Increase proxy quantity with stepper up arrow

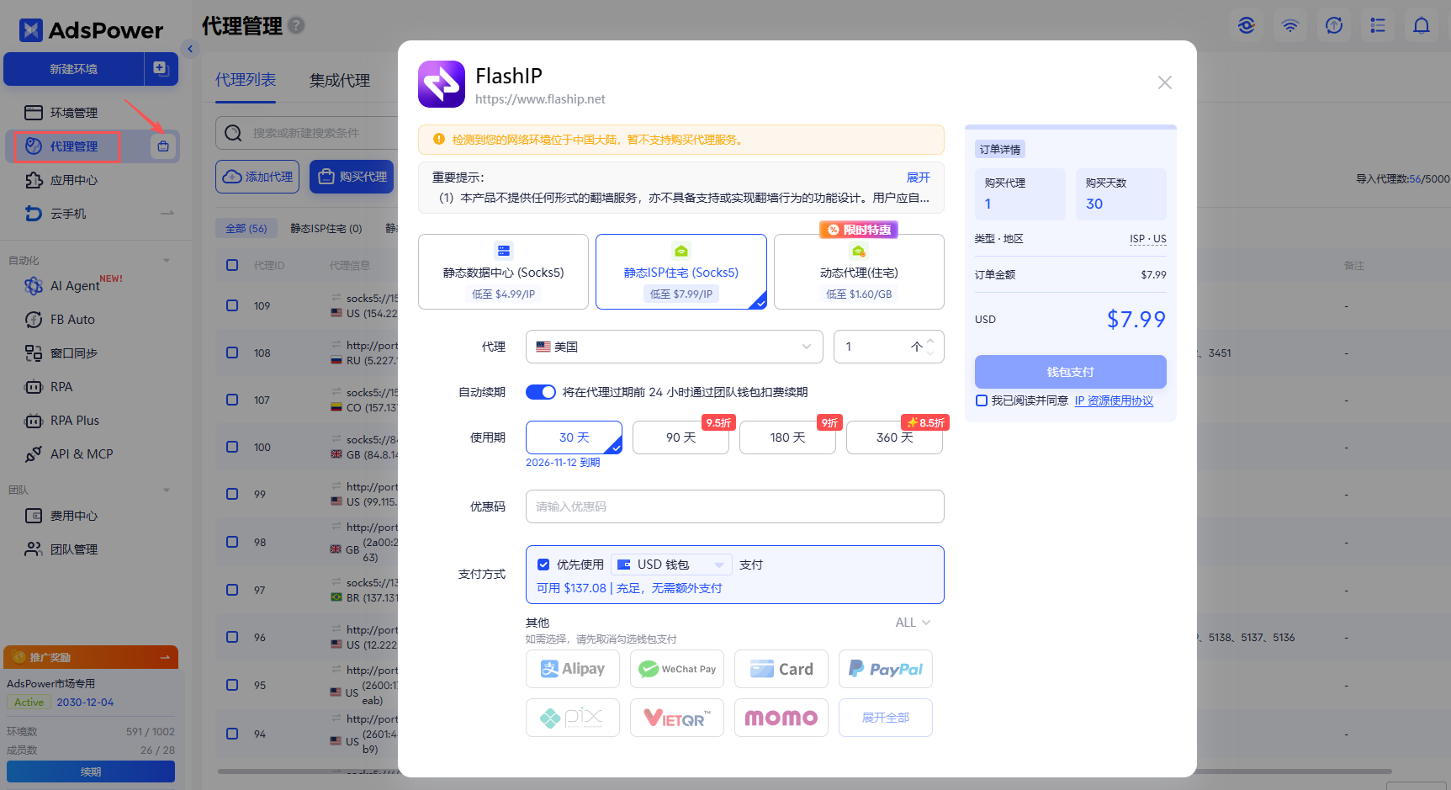(930, 342)
